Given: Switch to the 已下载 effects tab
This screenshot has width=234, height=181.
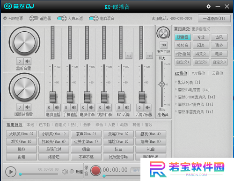Looking at the screenshot, I should tap(44, 125).
